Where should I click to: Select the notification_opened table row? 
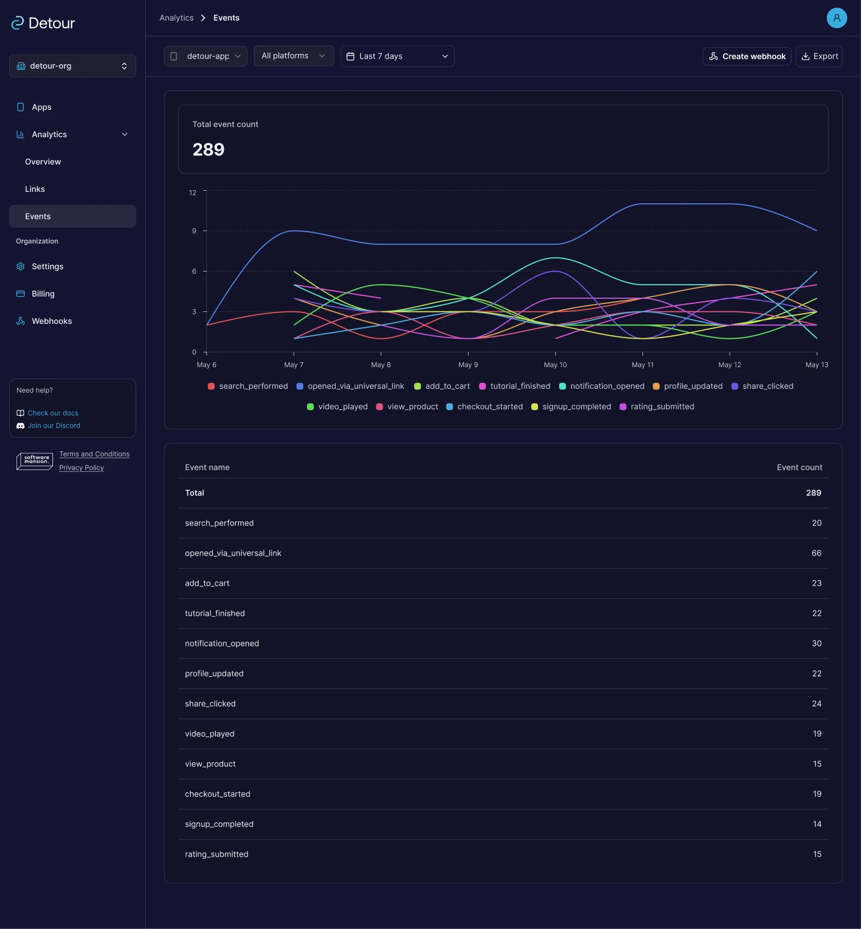point(503,644)
